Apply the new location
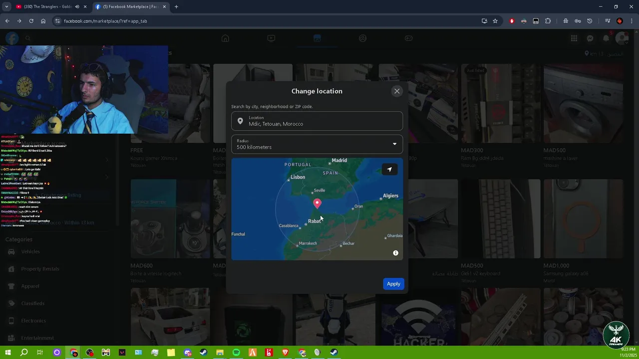 [x=393, y=284]
